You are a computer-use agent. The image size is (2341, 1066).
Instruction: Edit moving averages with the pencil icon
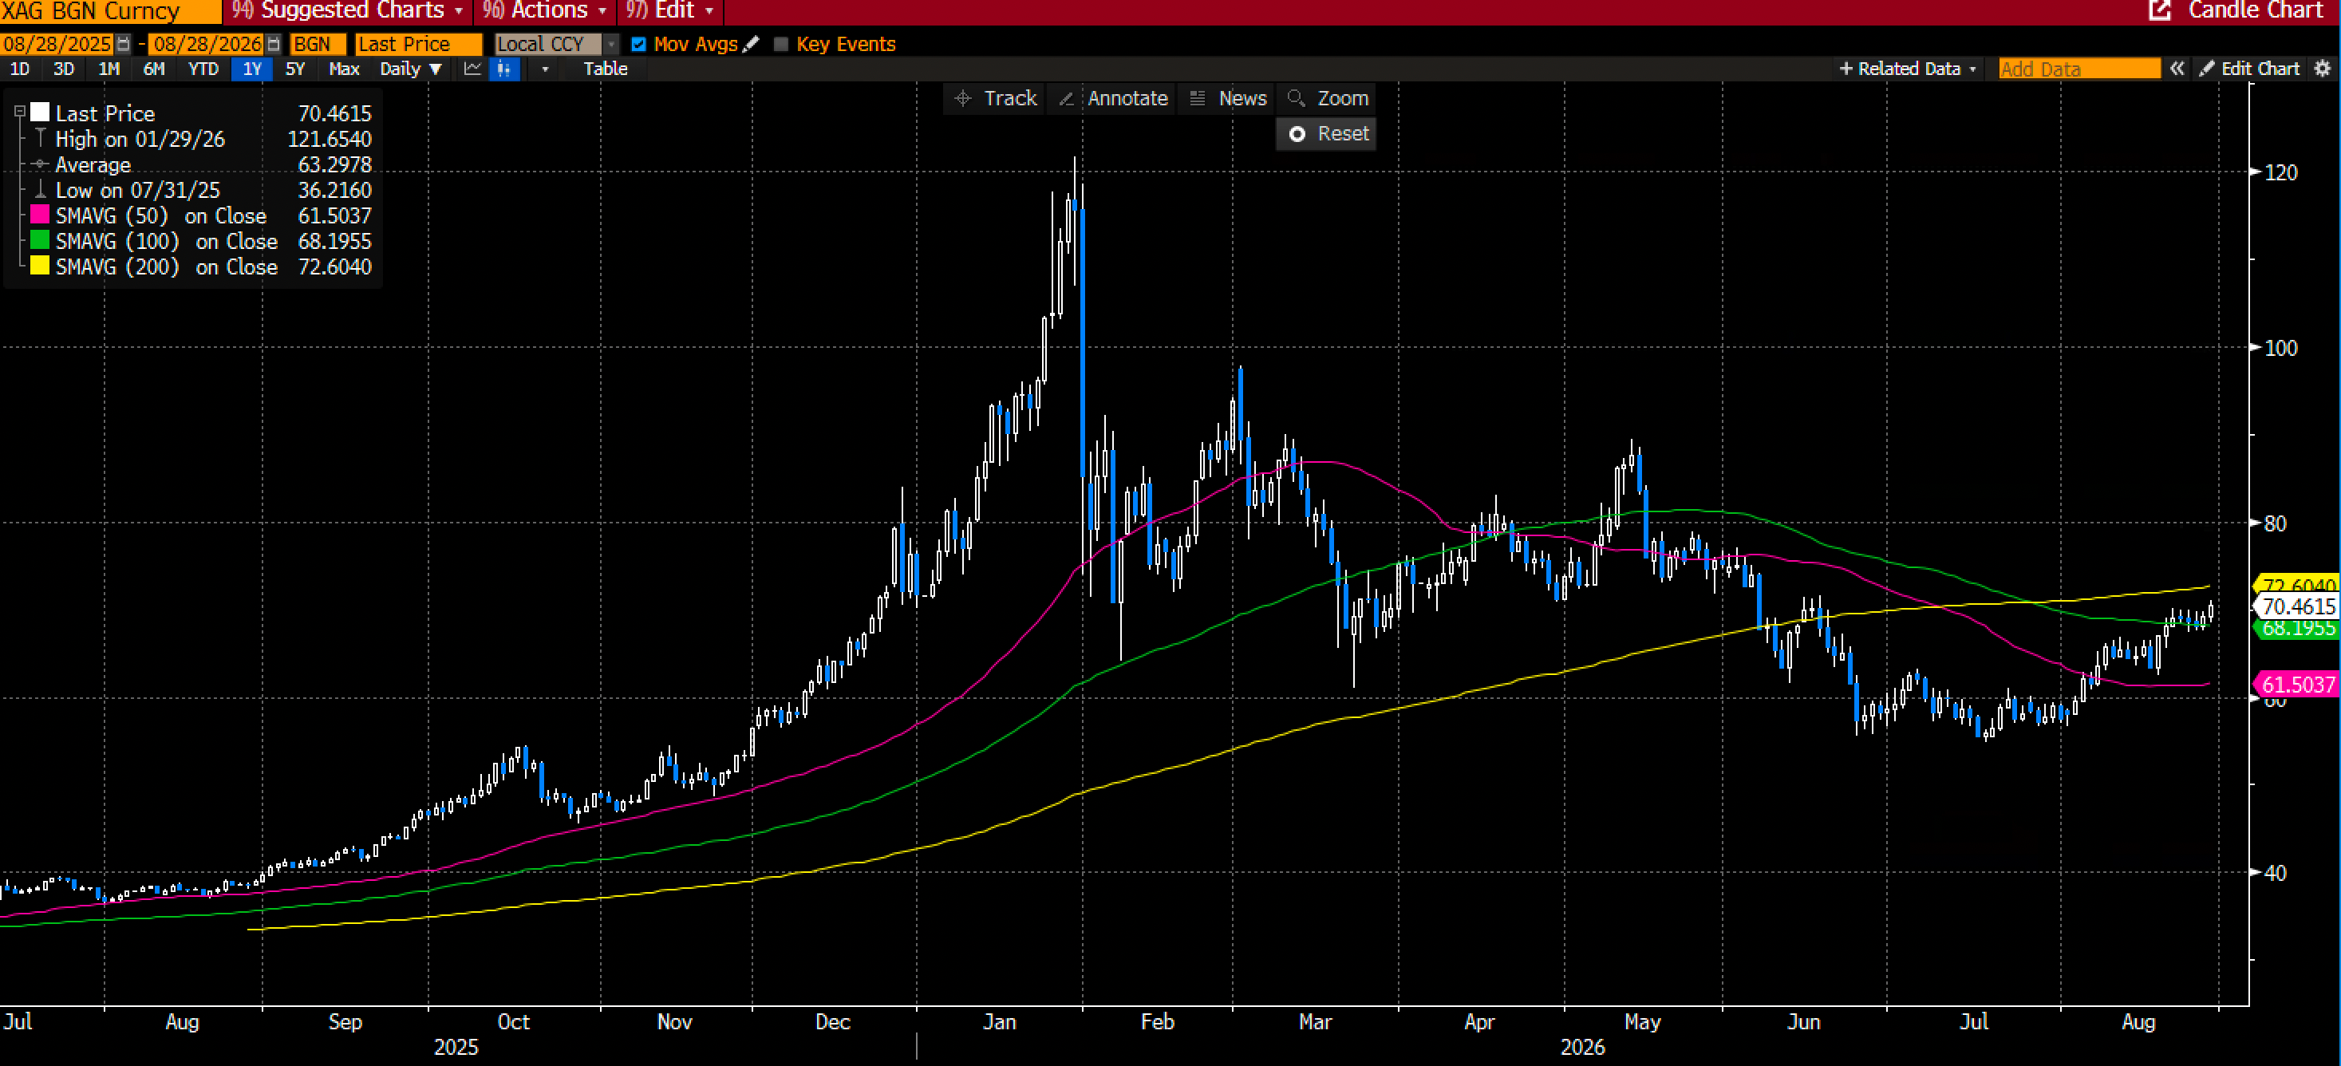tap(751, 44)
